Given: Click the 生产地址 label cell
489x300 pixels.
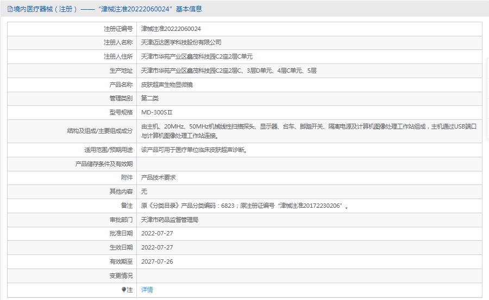Looking at the screenshot, I should tap(72, 71).
